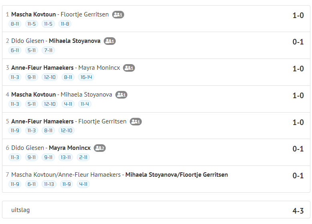Click the people icon for match 1

pos(118,14)
